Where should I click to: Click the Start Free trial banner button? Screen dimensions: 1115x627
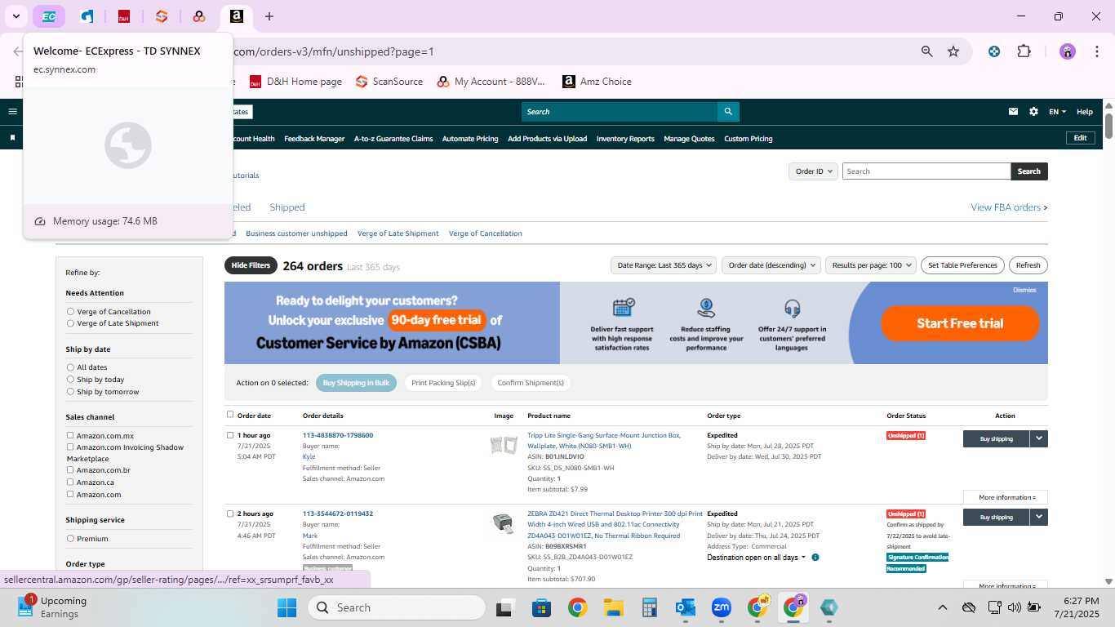point(960,323)
